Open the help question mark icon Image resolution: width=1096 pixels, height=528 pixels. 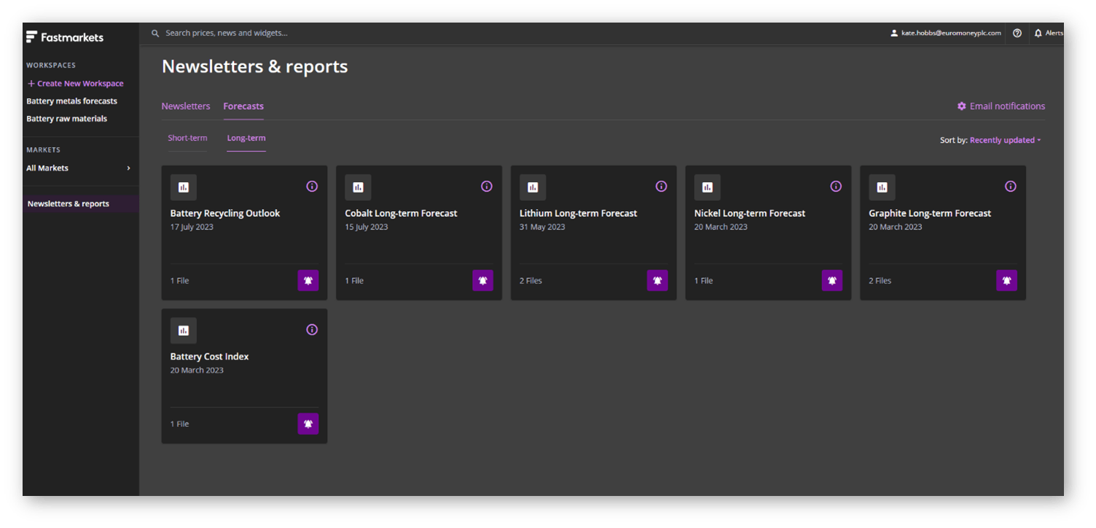coord(1017,33)
